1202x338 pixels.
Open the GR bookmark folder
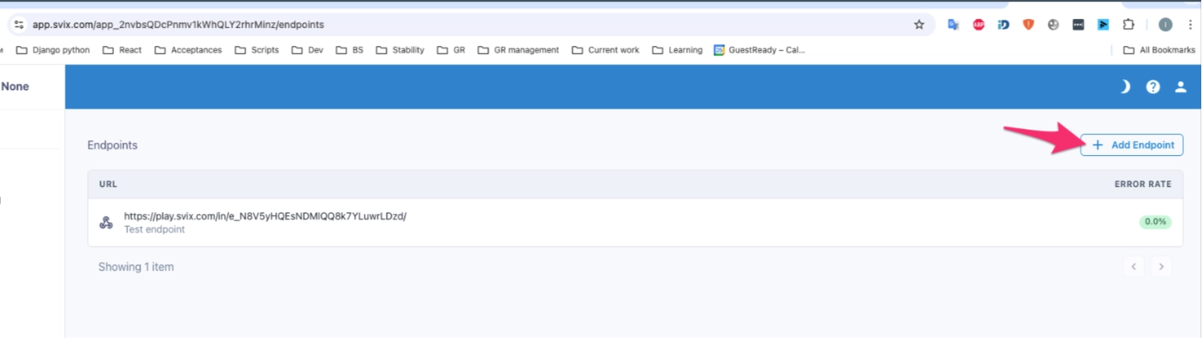tap(451, 50)
